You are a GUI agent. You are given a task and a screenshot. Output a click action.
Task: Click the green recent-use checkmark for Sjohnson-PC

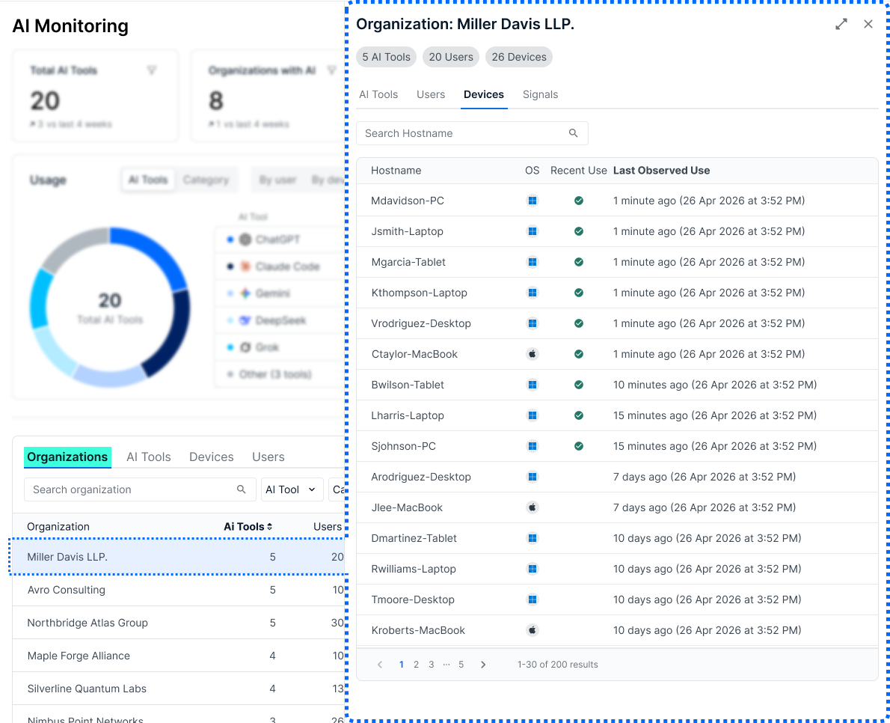click(578, 446)
